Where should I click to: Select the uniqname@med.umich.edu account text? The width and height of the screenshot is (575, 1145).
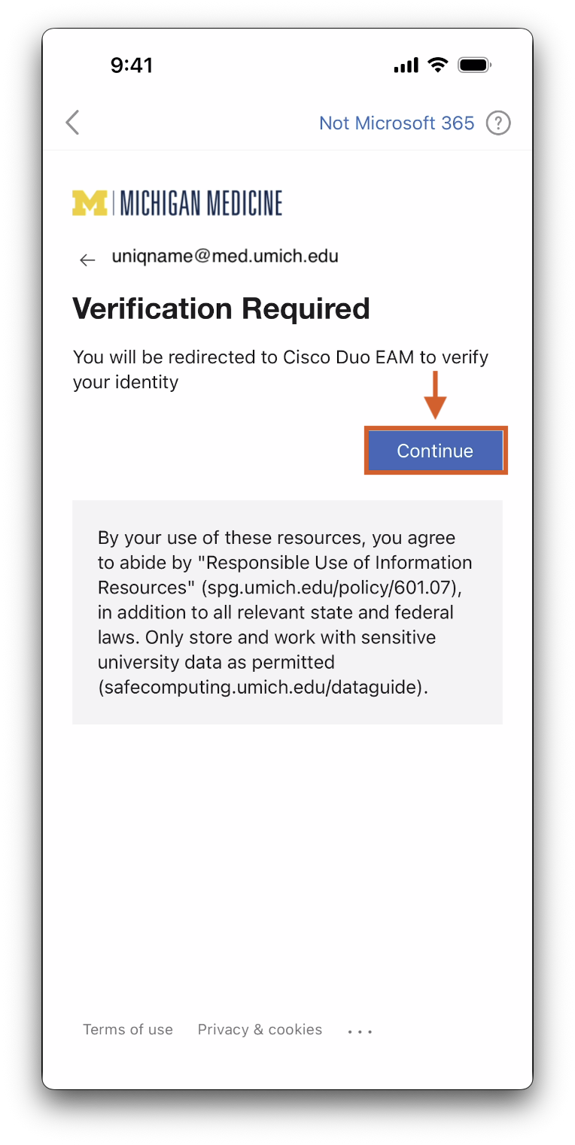click(225, 257)
